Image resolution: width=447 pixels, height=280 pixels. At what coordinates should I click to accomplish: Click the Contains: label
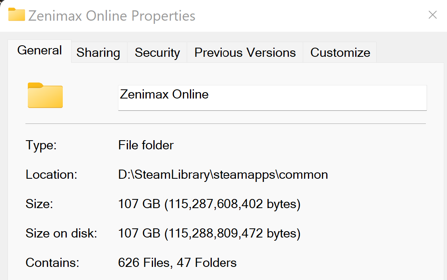52,263
